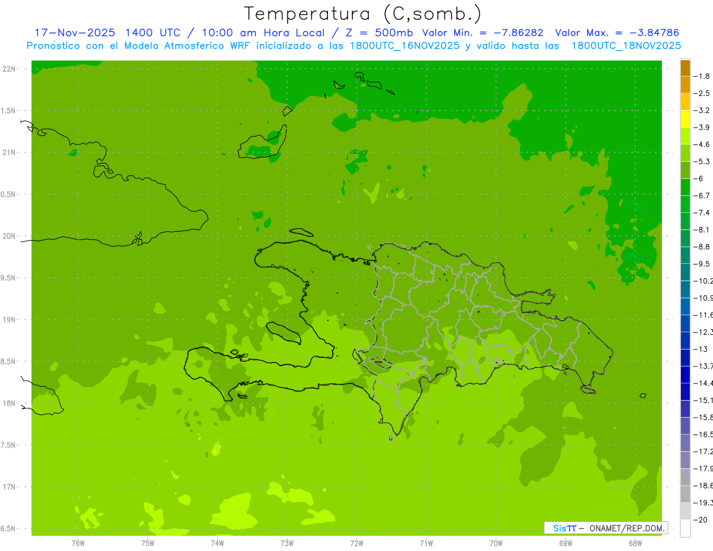713x551 pixels.
Task: Click the 68W longitude label
Action: (x=635, y=543)
